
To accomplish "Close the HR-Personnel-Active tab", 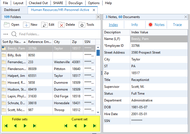I will [x=94, y=10].
